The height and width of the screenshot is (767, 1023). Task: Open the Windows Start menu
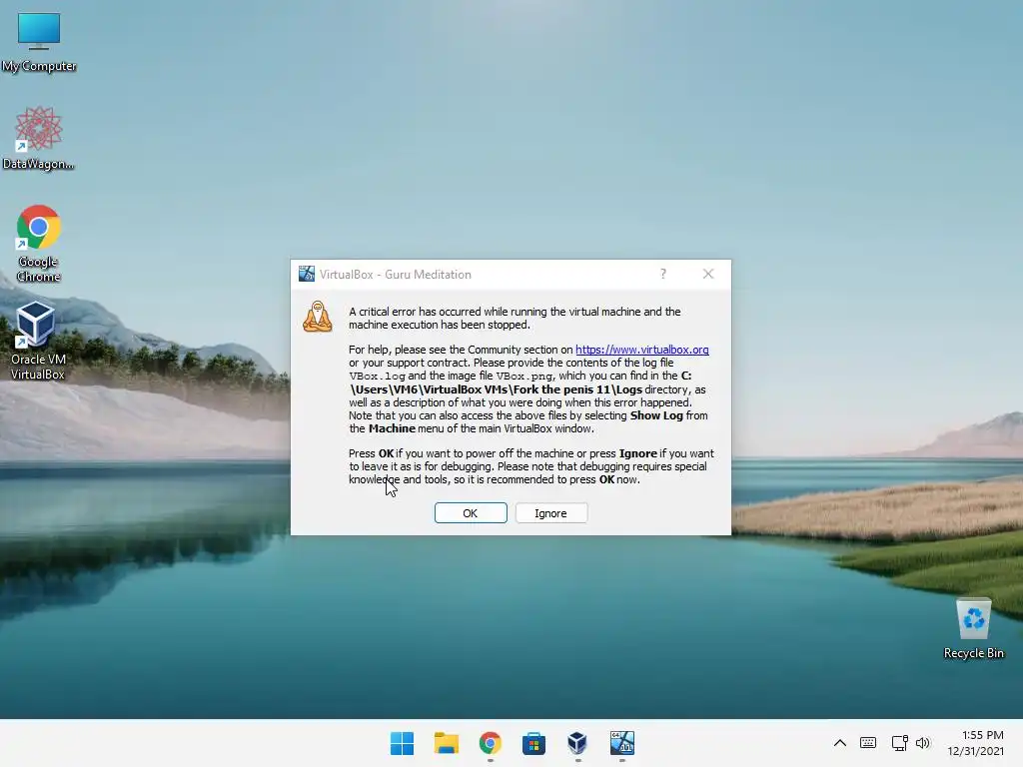[402, 743]
